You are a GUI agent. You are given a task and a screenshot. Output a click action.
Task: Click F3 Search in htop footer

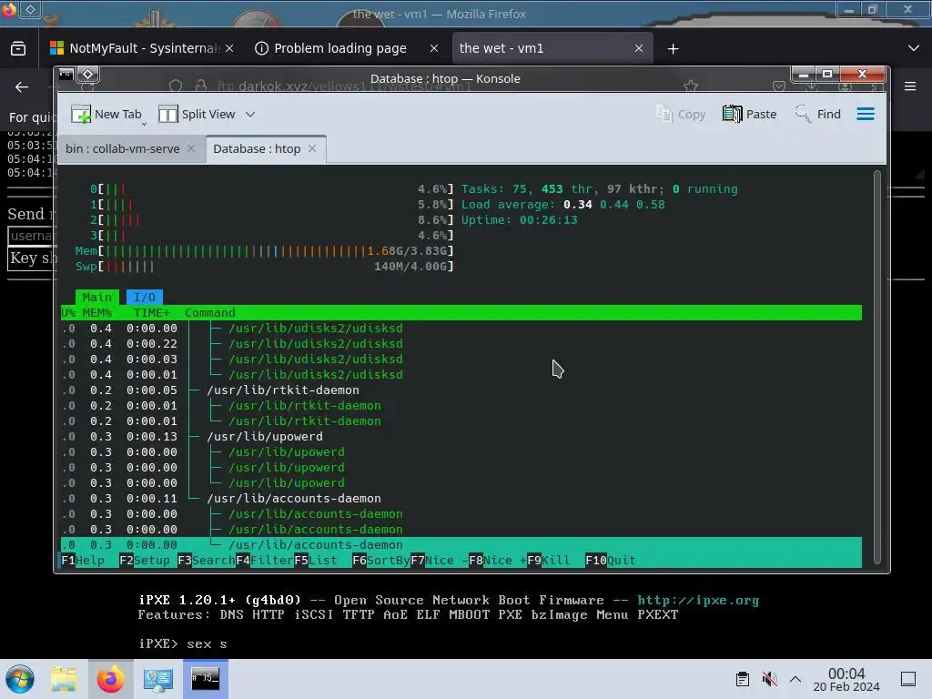point(207,561)
